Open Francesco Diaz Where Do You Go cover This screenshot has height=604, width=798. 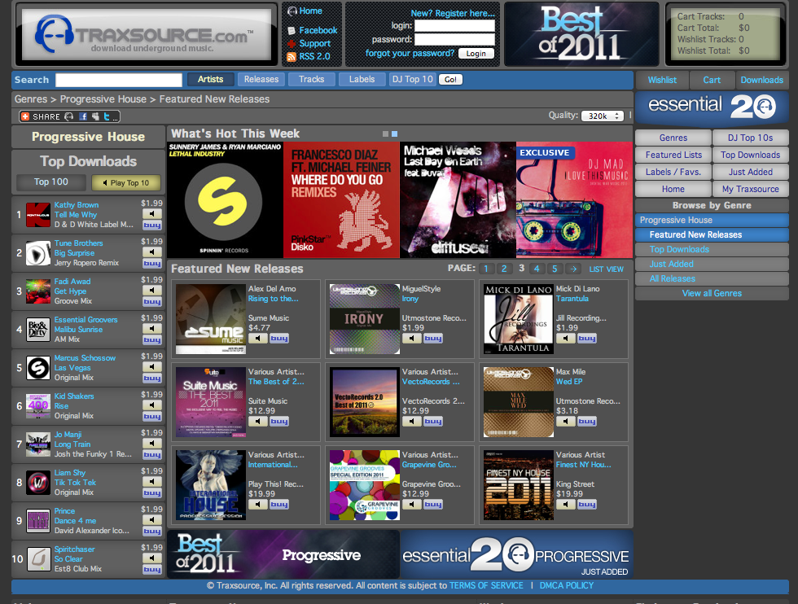[341, 200]
